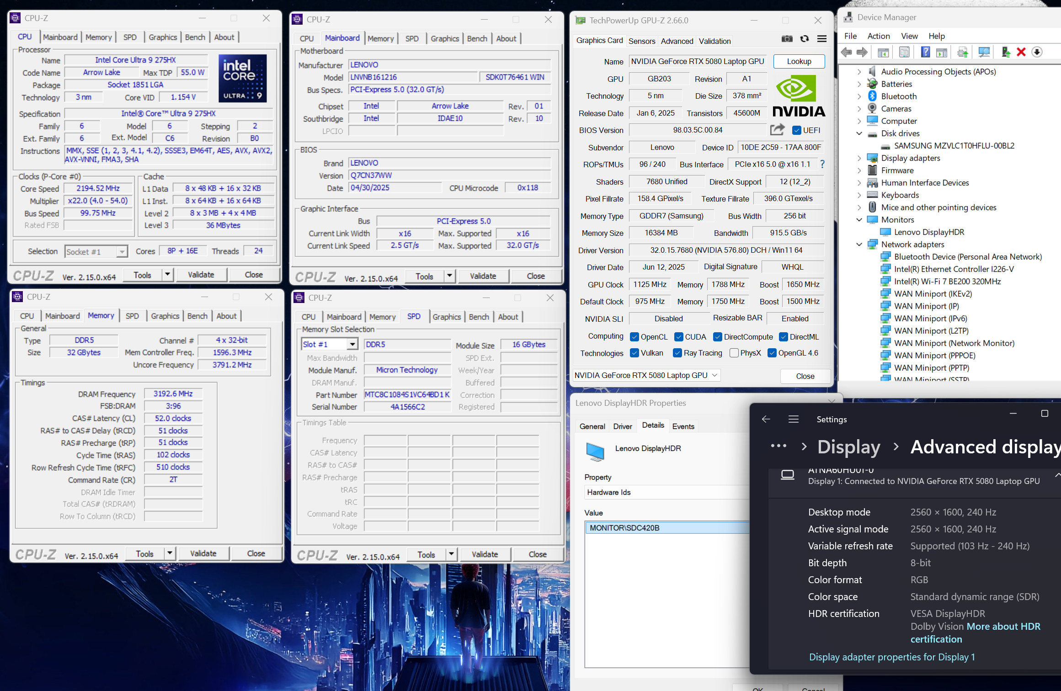Click the GPU Name field in GPU-Z
1061x691 pixels.
pos(698,61)
